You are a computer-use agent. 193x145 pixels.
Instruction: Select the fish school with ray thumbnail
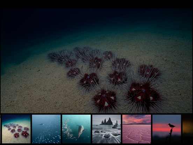(47, 129)
